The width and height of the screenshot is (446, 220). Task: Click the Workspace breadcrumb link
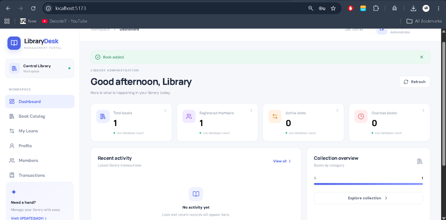100,29
